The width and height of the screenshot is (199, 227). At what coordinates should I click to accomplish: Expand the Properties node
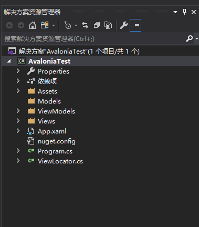click(x=18, y=71)
